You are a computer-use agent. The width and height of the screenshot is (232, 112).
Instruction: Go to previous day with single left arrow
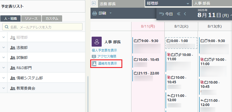185,14
